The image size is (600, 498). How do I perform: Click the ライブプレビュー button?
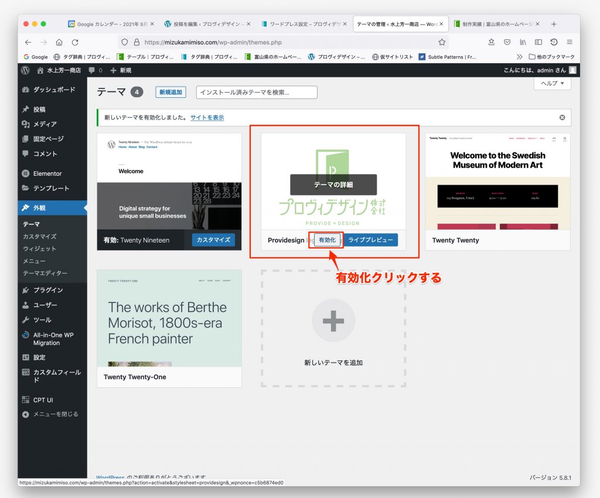370,240
